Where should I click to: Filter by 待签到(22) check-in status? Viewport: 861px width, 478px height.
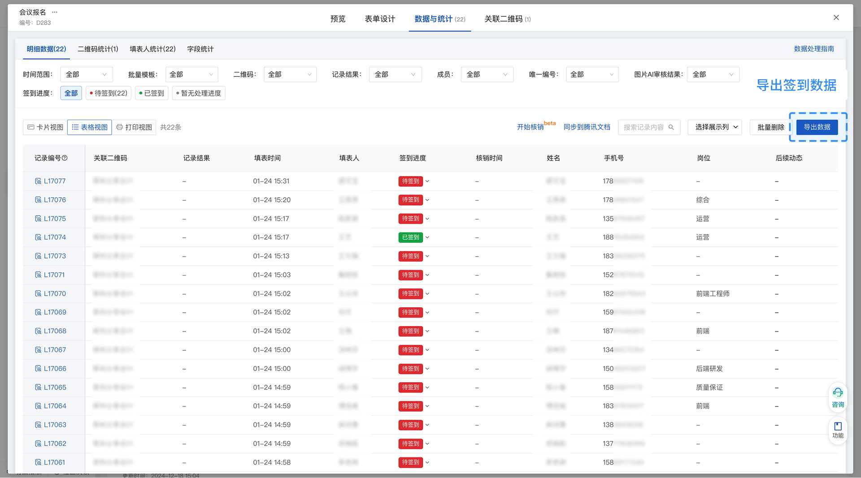(109, 93)
